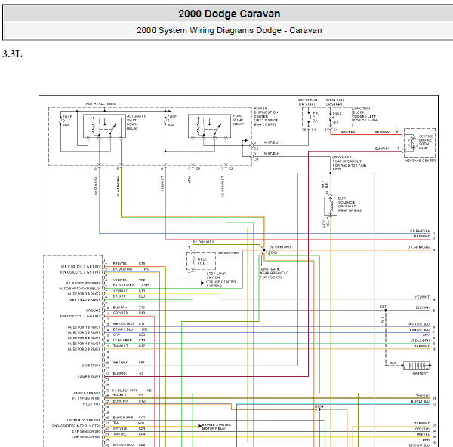Click the "ENG STARTER MTR RLY CTRL" pin label
The image size is (453, 447).
pyautogui.click(x=76, y=426)
